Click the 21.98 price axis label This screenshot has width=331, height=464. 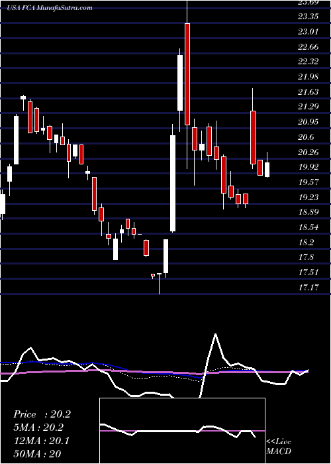[308, 77]
